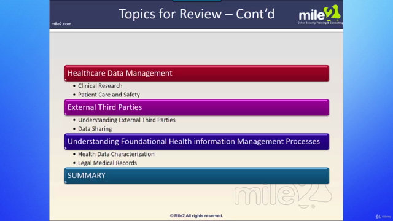Click the Udemy logo in bottom corner
Screen dimensions: 393x221
pyautogui.click(x=383, y=217)
